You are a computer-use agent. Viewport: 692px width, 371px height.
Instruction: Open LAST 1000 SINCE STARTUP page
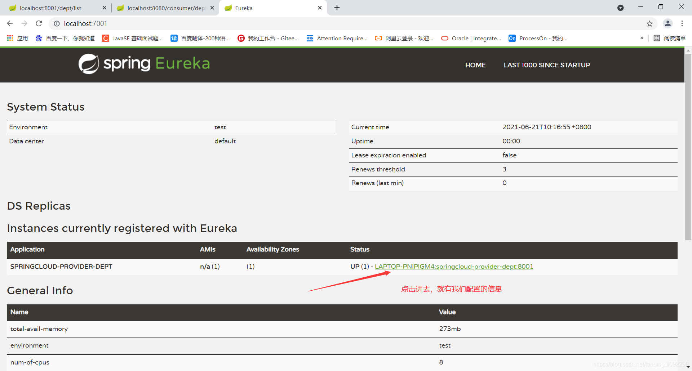[547, 65]
